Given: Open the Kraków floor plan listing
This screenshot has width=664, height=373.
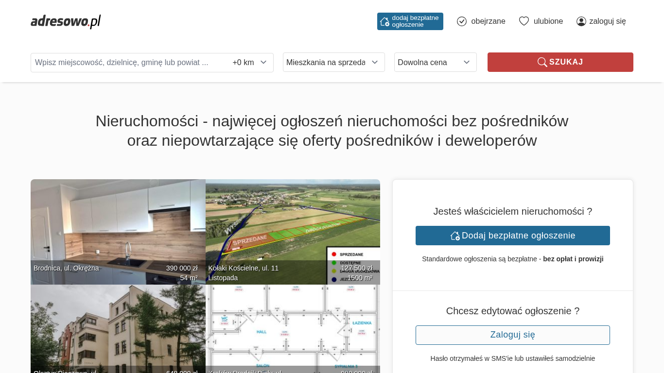Looking at the screenshot, I should (x=293, y=328).
